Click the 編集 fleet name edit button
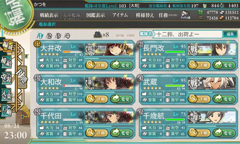240x144 pixels. tap(230, 34)
